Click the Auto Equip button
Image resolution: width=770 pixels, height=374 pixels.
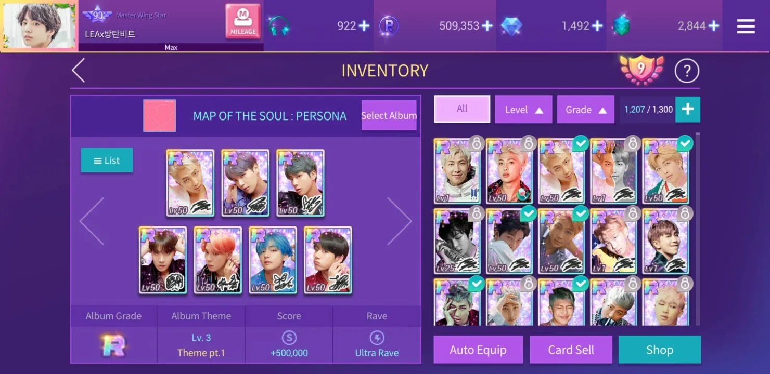click(x=478, y=350)
